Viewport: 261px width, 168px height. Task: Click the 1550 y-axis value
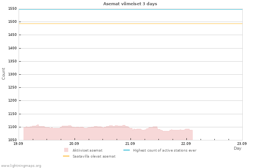(x=12, y=9)
